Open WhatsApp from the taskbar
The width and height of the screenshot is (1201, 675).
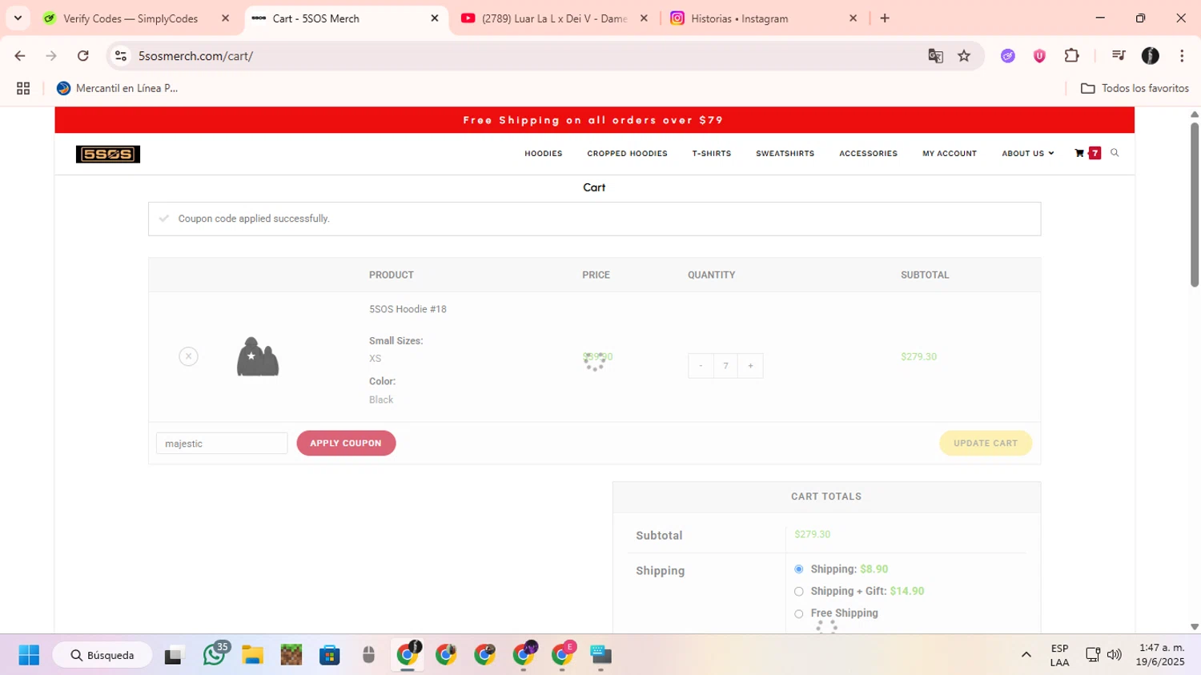(x=215, y=654)
